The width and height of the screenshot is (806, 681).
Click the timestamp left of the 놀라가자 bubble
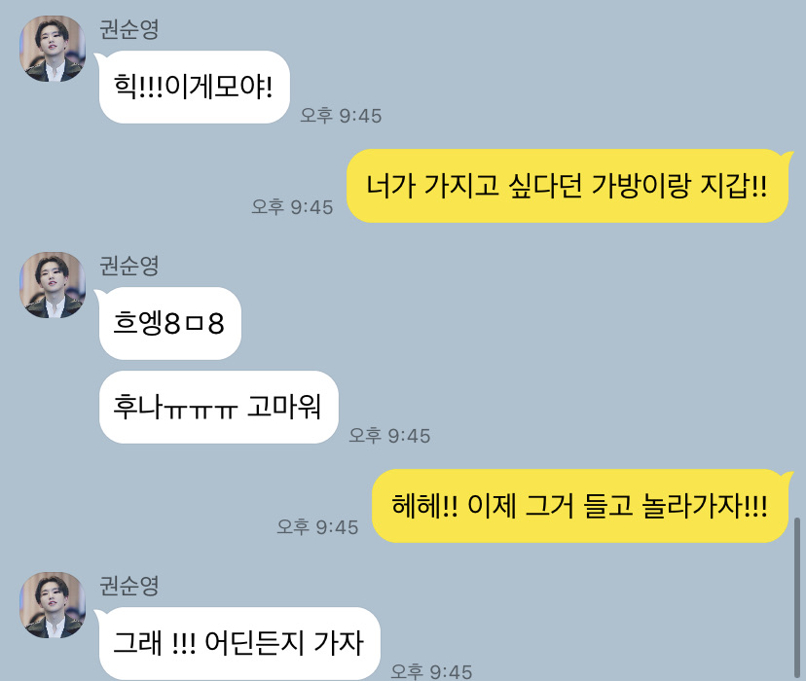tap(317, 527)
